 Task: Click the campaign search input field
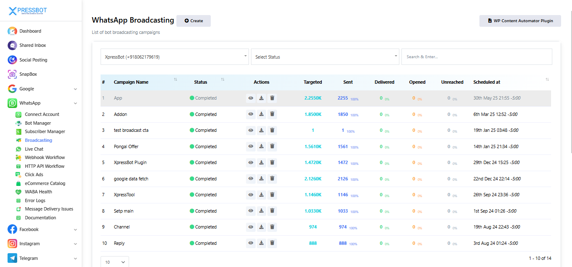[x=476, y=57]
